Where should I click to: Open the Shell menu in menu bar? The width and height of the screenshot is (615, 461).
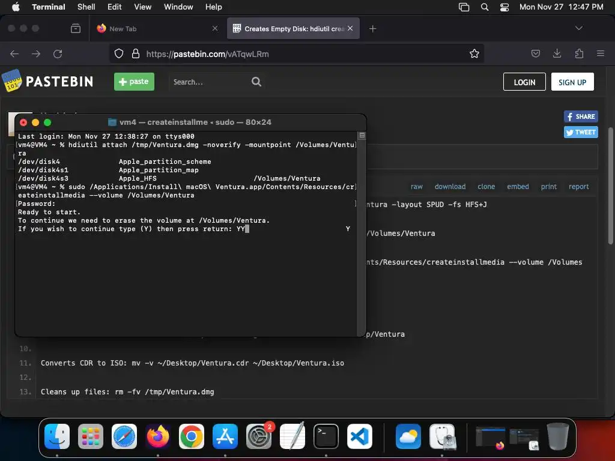(x=86, y=7)
